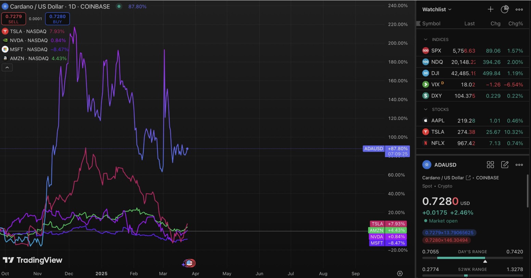Image resolution: width=531 pixels, height=278 pixels.
Task: Click the DJI 30 icon
Action: (426, 73)
